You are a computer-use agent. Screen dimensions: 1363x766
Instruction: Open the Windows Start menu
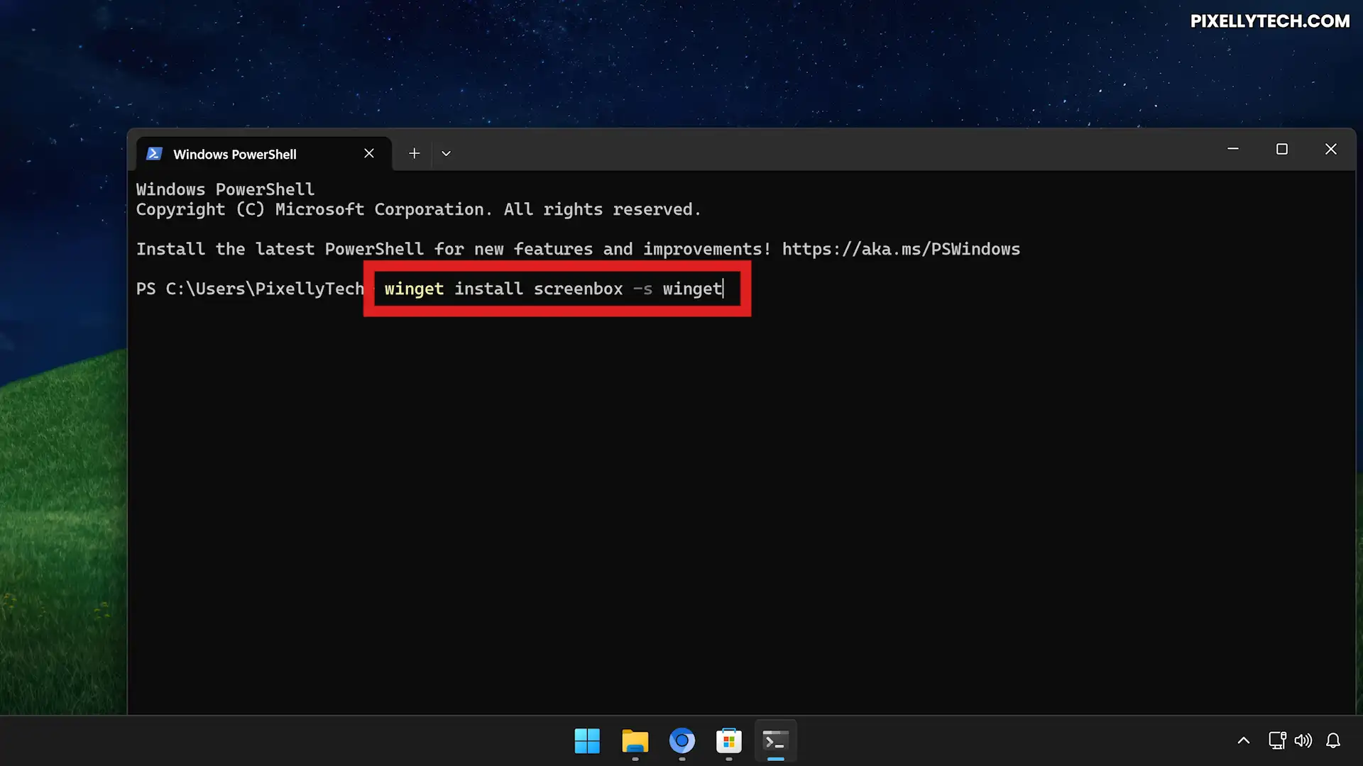tap(587, 741)
